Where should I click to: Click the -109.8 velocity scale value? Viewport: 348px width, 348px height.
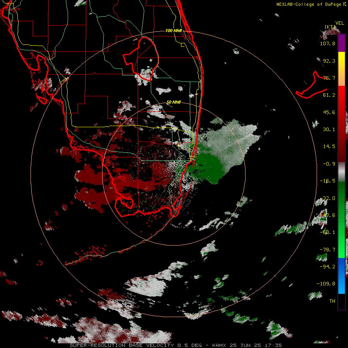tap(326, 284)
